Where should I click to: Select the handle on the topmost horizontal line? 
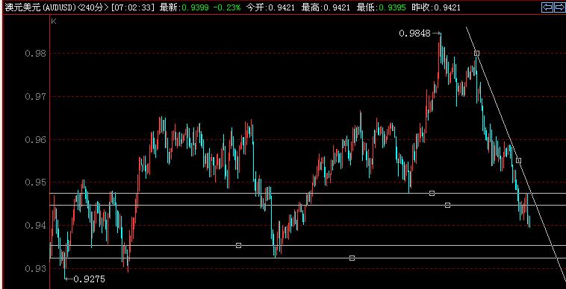click(432, 193)
